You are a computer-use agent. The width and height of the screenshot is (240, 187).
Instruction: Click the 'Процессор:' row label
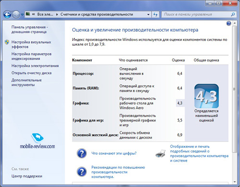83,74
